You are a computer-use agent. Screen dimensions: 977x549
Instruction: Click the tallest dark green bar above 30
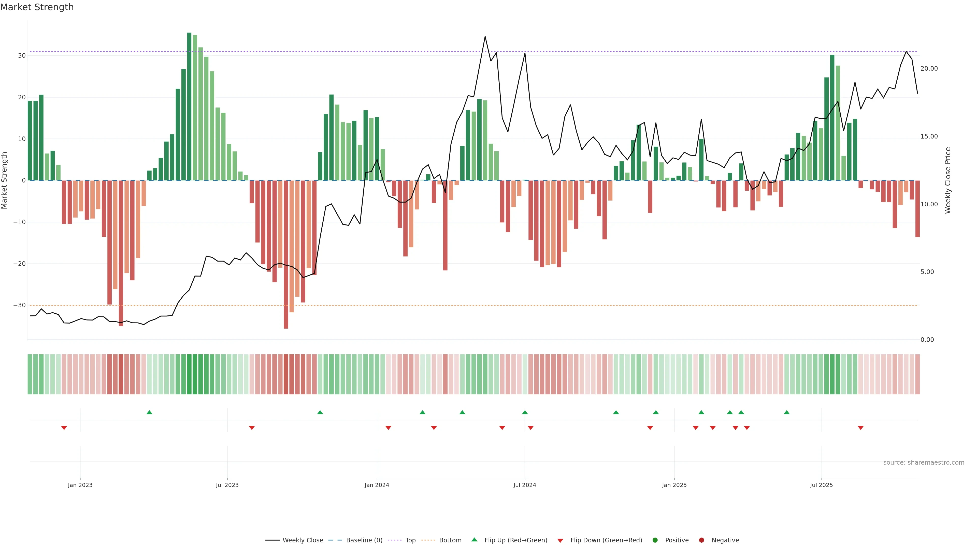click(189, 106)
